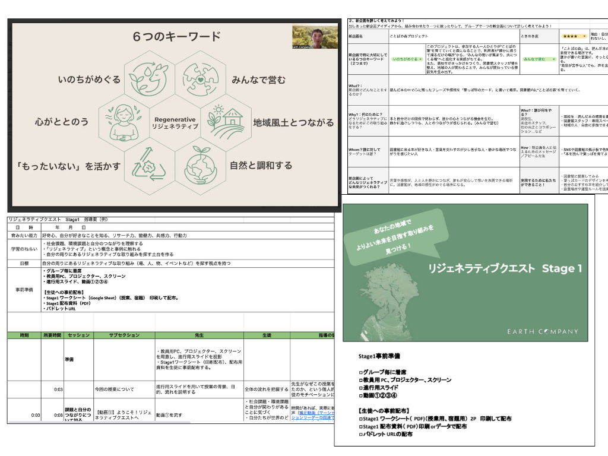
Task: Open the blue 補足動画 hyperlink
Action: tap(306, 413)
